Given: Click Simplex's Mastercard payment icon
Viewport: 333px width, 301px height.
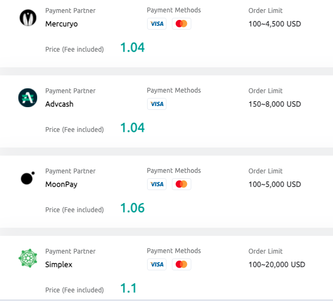Looking at the screenshot, I should click(182, 264).
